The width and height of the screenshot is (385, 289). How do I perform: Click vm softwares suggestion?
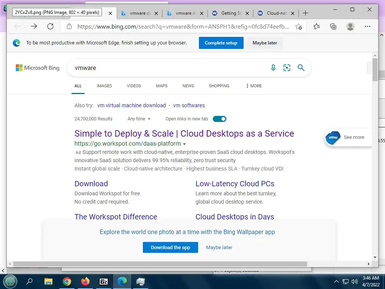click(189, 105)
